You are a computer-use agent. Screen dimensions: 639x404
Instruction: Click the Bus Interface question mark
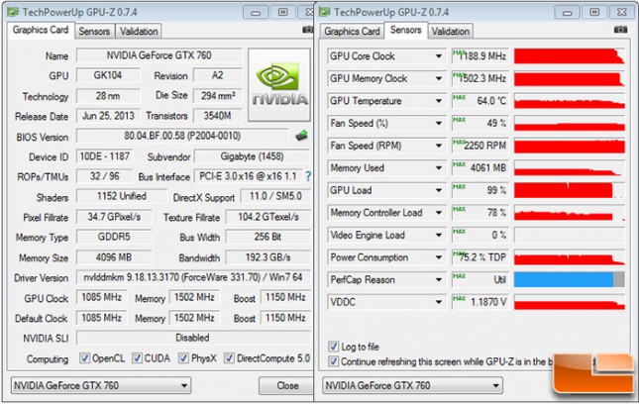308,176
